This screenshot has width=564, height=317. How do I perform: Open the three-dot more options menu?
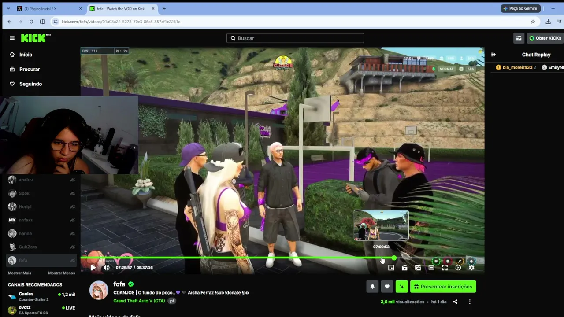(x=470, y=302)
